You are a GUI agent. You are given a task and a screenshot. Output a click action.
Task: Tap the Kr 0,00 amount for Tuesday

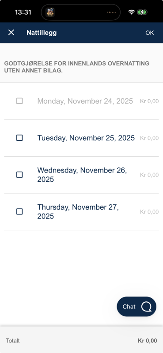pyautogui.click(x=149, y=138)
